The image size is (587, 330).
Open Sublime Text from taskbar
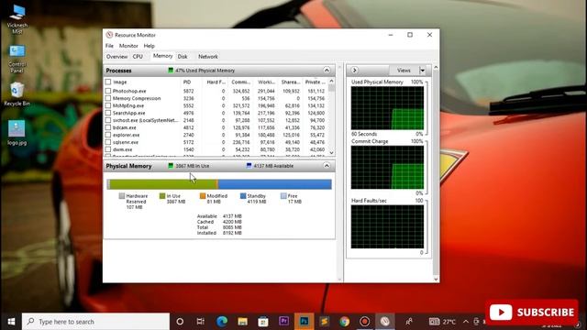324,322
